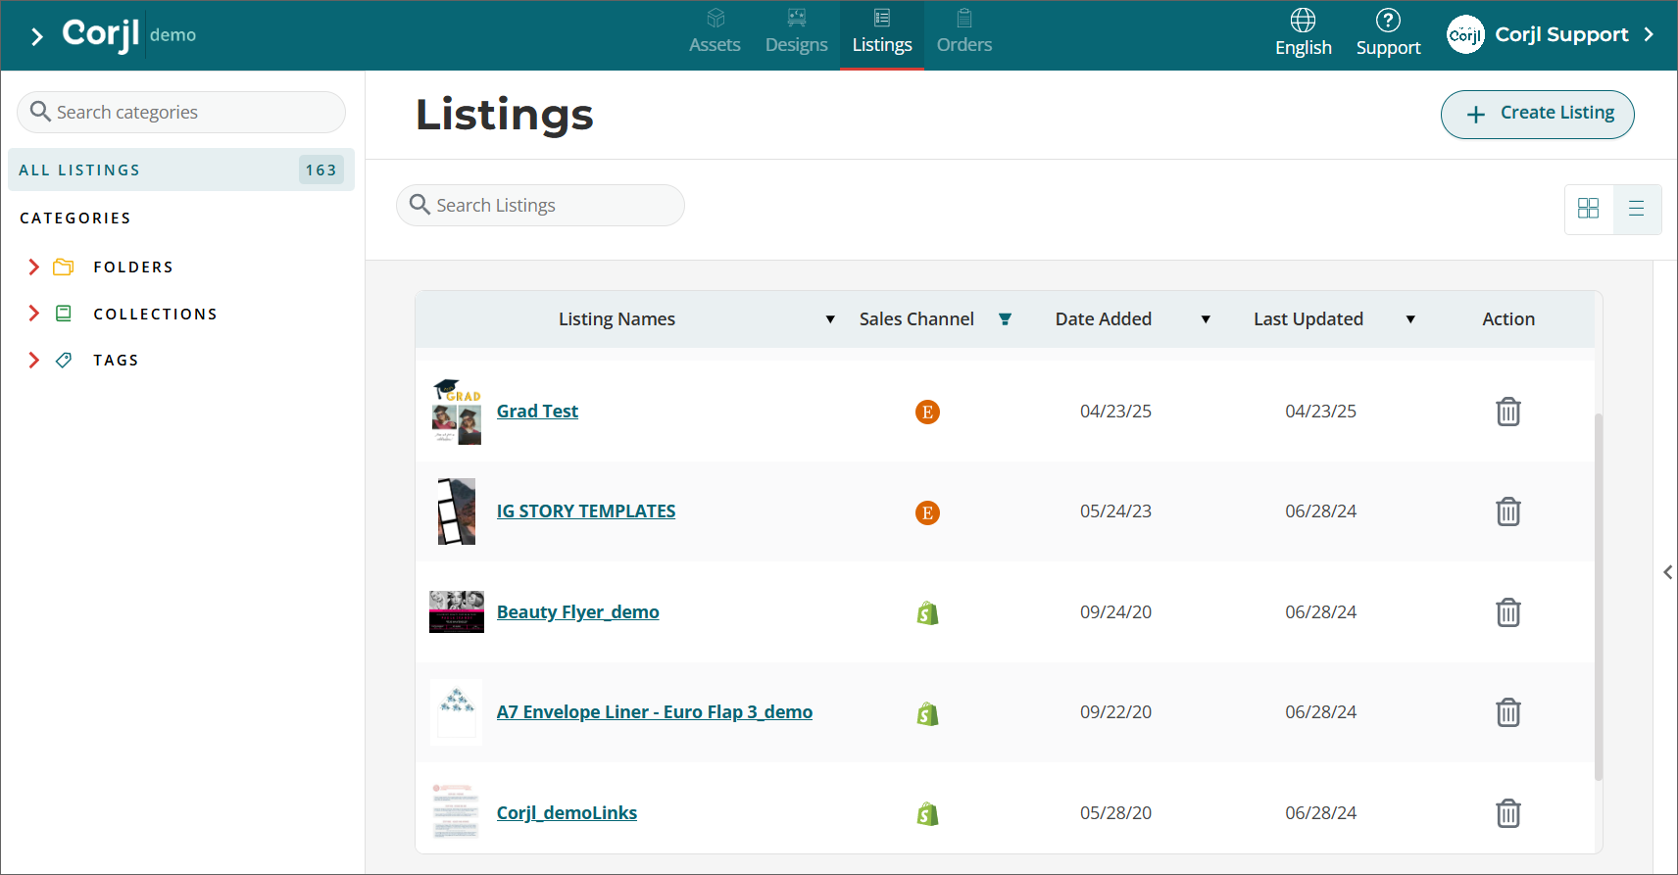Click the Shopify icon for Corjl_demoLinks
The image size is (1678, 875).
[927, 814]
